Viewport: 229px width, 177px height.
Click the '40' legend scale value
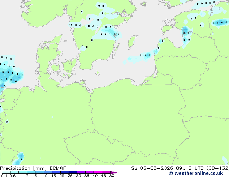pos(95,176)
